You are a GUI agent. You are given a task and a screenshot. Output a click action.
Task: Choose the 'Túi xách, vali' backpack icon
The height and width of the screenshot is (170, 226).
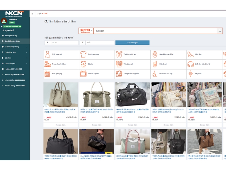[119, 64]
